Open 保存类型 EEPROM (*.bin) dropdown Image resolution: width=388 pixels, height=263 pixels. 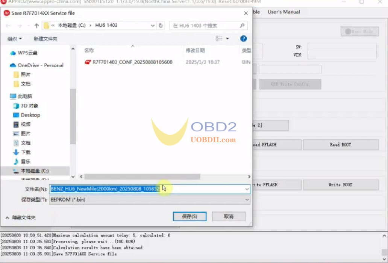pos(150,200)
